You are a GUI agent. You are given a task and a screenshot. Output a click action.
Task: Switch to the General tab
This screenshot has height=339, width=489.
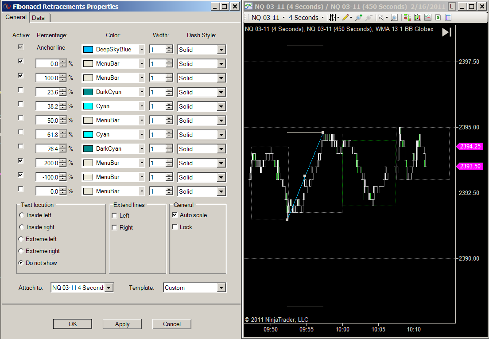point(16,17)
